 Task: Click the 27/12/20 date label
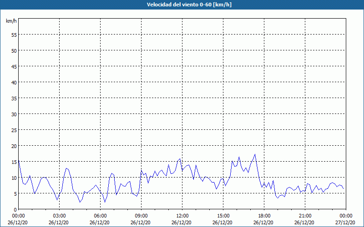[346, 222]
